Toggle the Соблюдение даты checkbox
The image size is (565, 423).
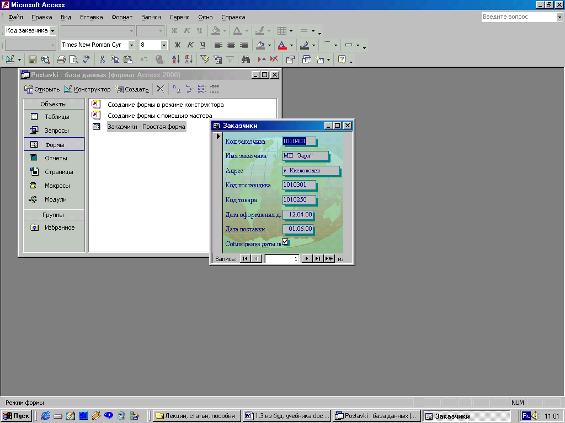(285, 241)
